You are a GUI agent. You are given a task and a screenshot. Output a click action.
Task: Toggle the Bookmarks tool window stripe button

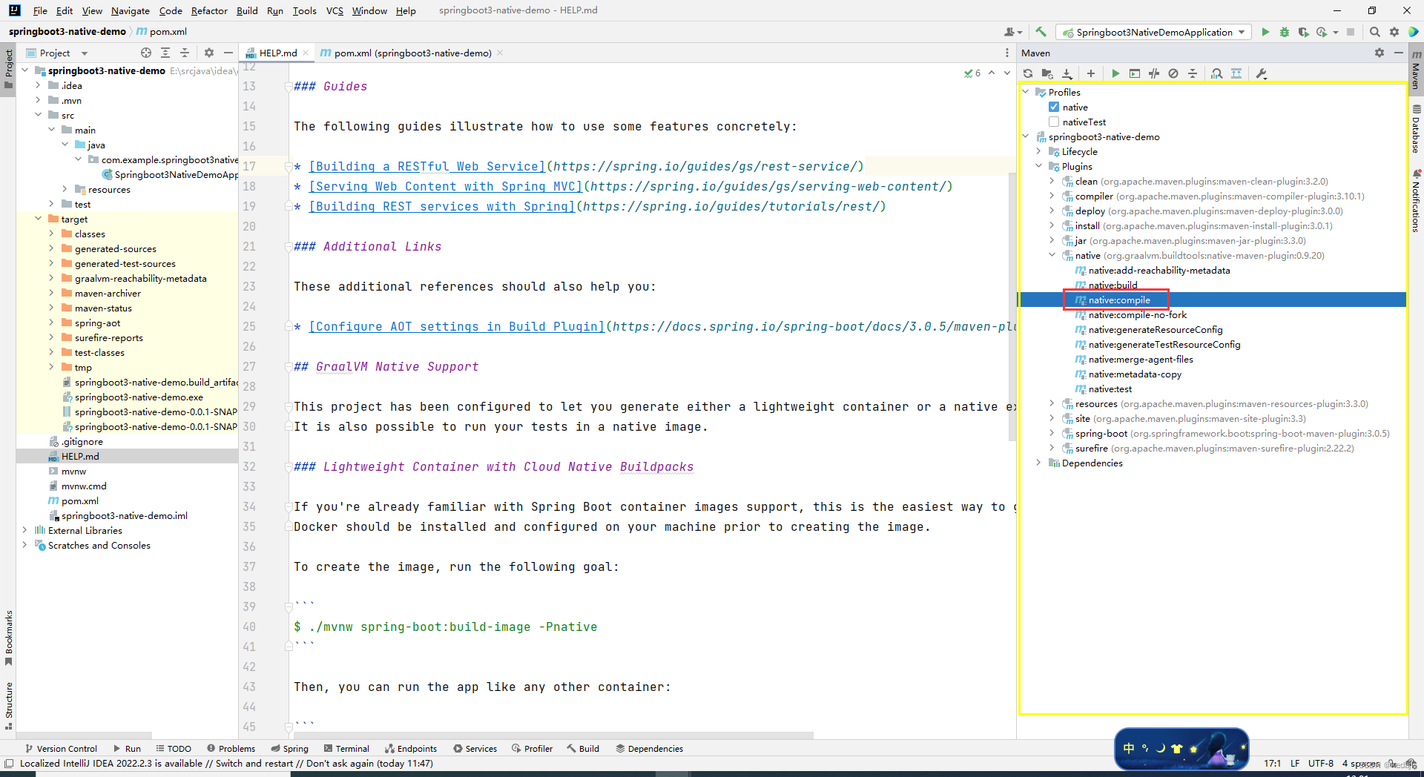click(8, 637)
